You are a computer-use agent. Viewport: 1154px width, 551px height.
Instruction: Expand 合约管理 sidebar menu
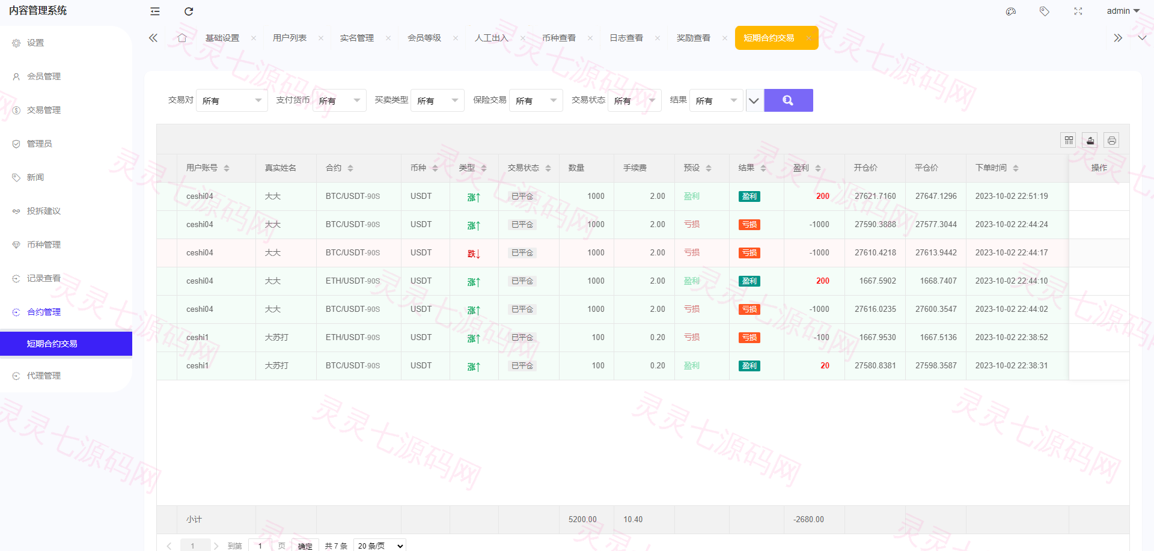tap(66, 312)
